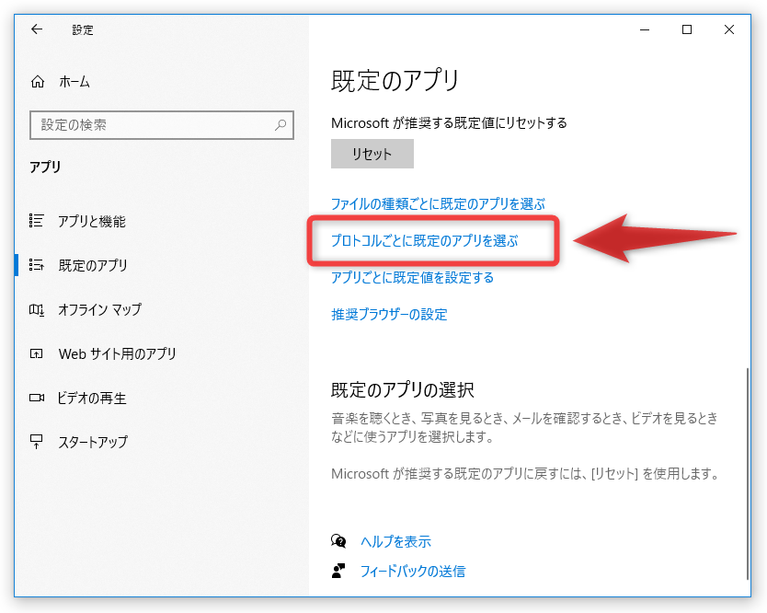Close the 設定 window

(729, 29)
